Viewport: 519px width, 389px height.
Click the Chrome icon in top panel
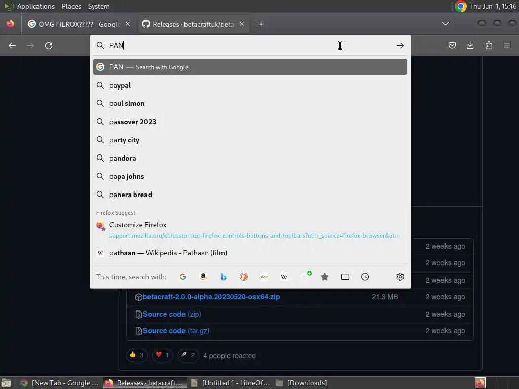[x=460, y=6]
